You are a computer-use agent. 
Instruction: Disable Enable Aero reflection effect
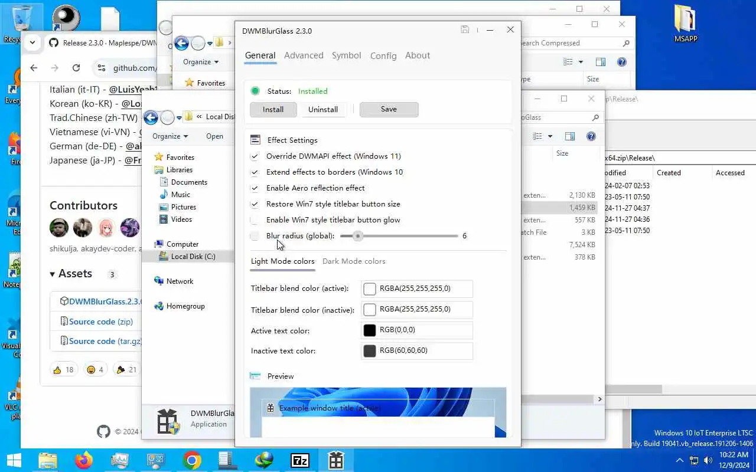pyautogui.click(x=255, y=188)
